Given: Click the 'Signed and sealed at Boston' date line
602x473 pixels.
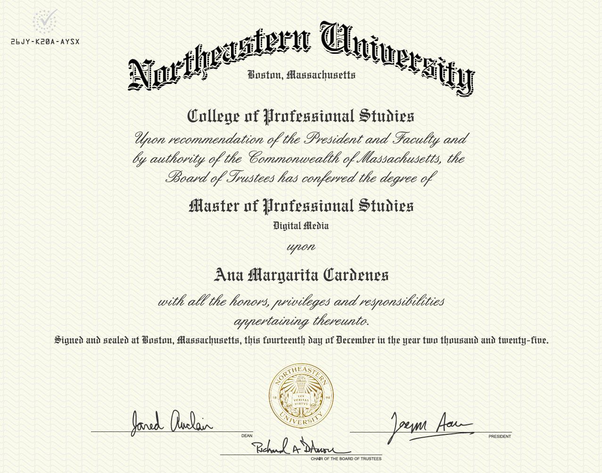Looking at the screenshot, I should pos(302,340).
